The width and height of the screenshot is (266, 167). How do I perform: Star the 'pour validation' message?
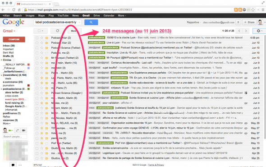pyautogui.click(x=42, y=103)
